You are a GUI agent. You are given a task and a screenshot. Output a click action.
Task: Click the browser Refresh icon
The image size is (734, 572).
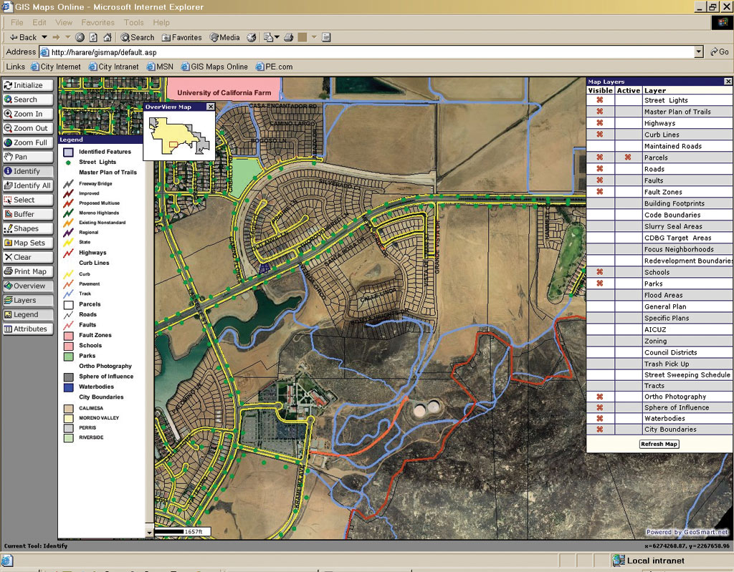tap(94, 37)
